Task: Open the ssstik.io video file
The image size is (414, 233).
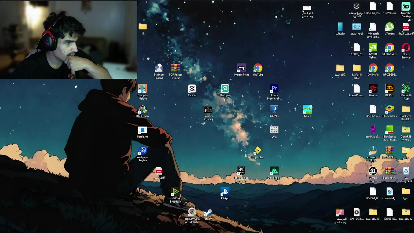Action: click(373, 132)
